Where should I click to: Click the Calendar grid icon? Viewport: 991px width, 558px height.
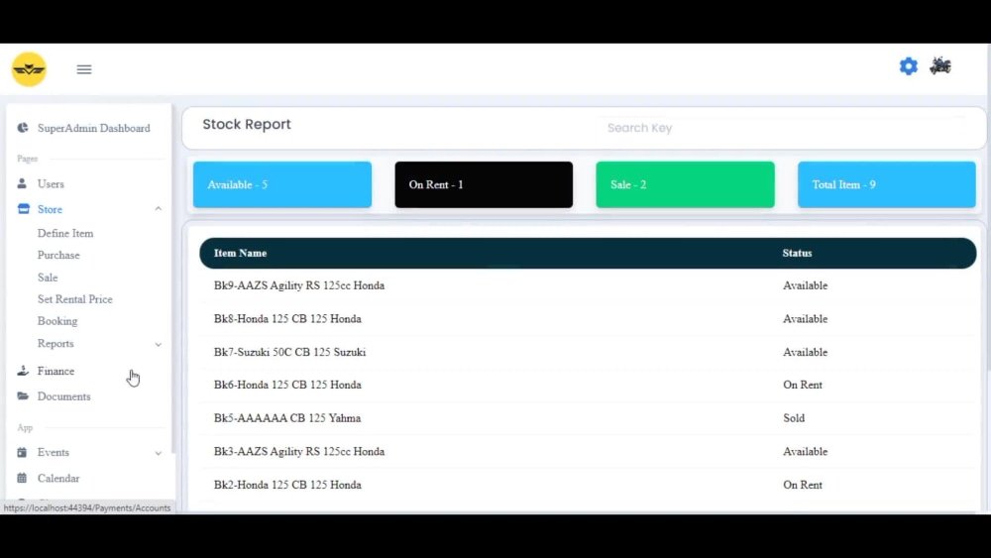click(x=22, y=478)
